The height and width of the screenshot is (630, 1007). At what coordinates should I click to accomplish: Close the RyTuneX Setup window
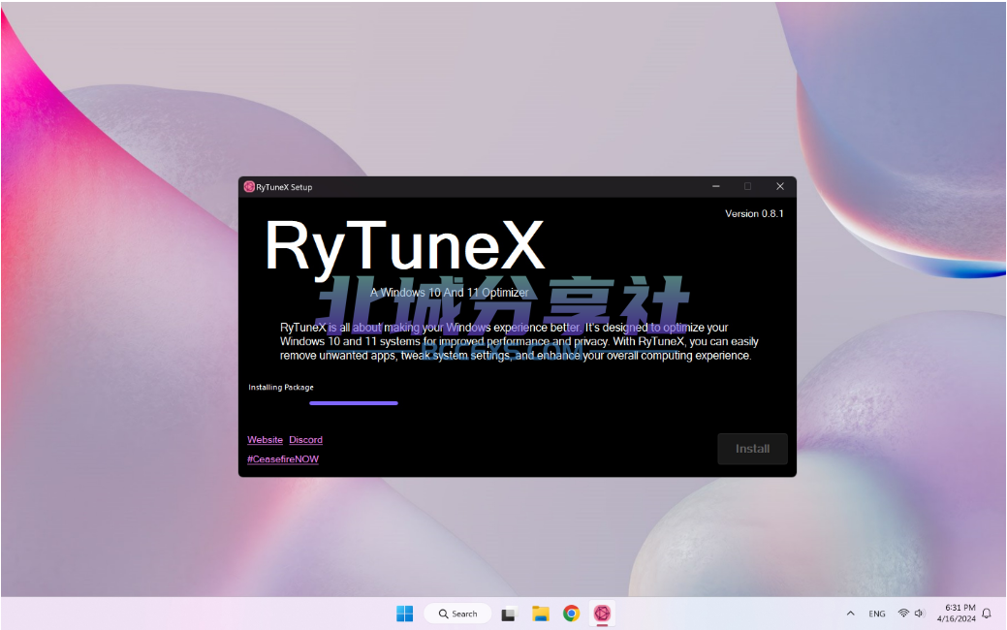click(x=779, y=187)
